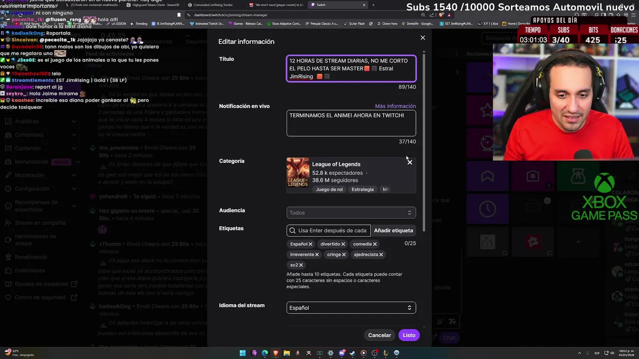Remove the sc2 tag
This screenshot has height=359, width=639.
point(301,265)
